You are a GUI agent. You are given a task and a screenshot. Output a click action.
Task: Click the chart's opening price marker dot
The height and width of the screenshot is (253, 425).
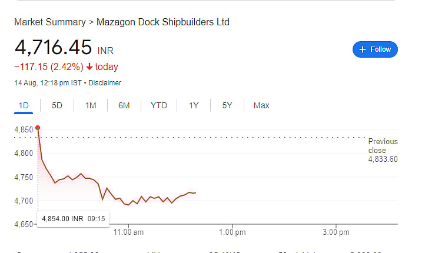pyautogui.click(x=38, y=127)
